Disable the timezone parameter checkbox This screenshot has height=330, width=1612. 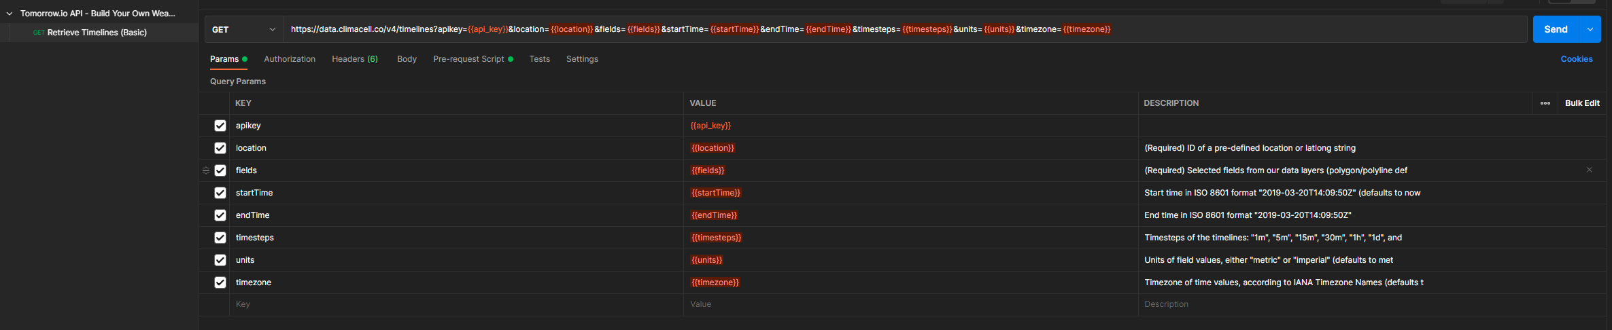click(220, 282)
